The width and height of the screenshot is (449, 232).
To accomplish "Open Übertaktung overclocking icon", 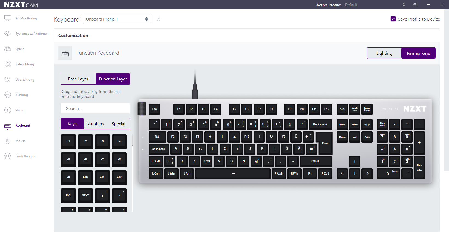I will click(8, 79).
